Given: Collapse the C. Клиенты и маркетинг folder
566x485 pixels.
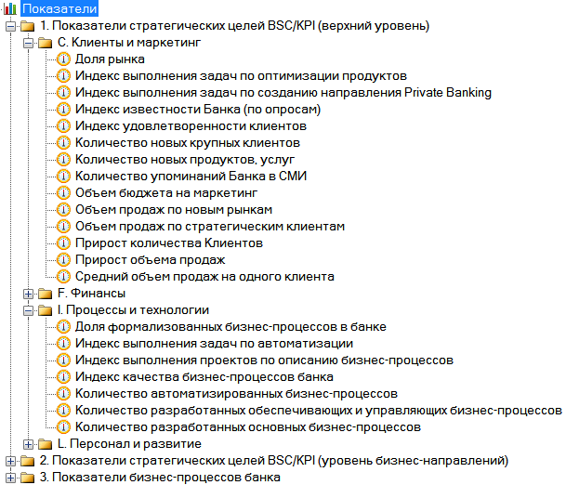Looking at the screenshot, I should click(28, 43).
